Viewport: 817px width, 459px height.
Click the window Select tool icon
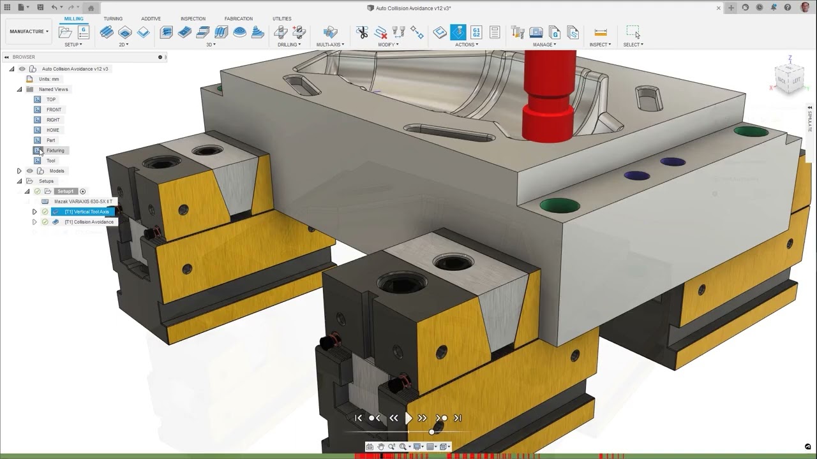pyautogui.click(x=633, y=32)
